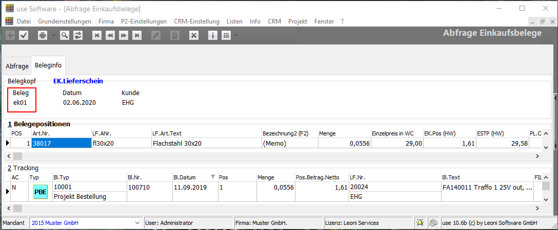Open the grid icon dropdown arrow
Viewport: 558px width, 230px height.
point(236,35)
